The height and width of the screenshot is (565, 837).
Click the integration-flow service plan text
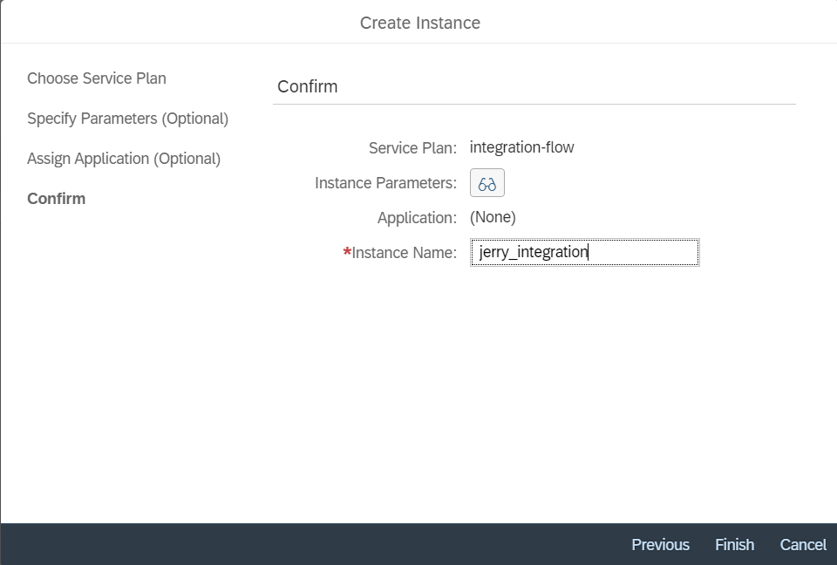tap(521, 147)
